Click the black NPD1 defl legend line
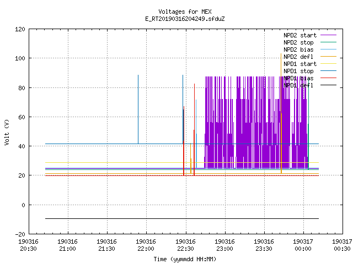 (328, 85)
